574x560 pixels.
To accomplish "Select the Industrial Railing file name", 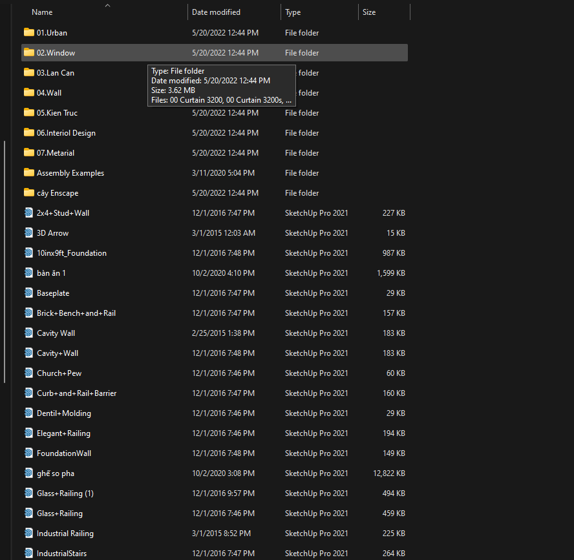I will 65,534.
